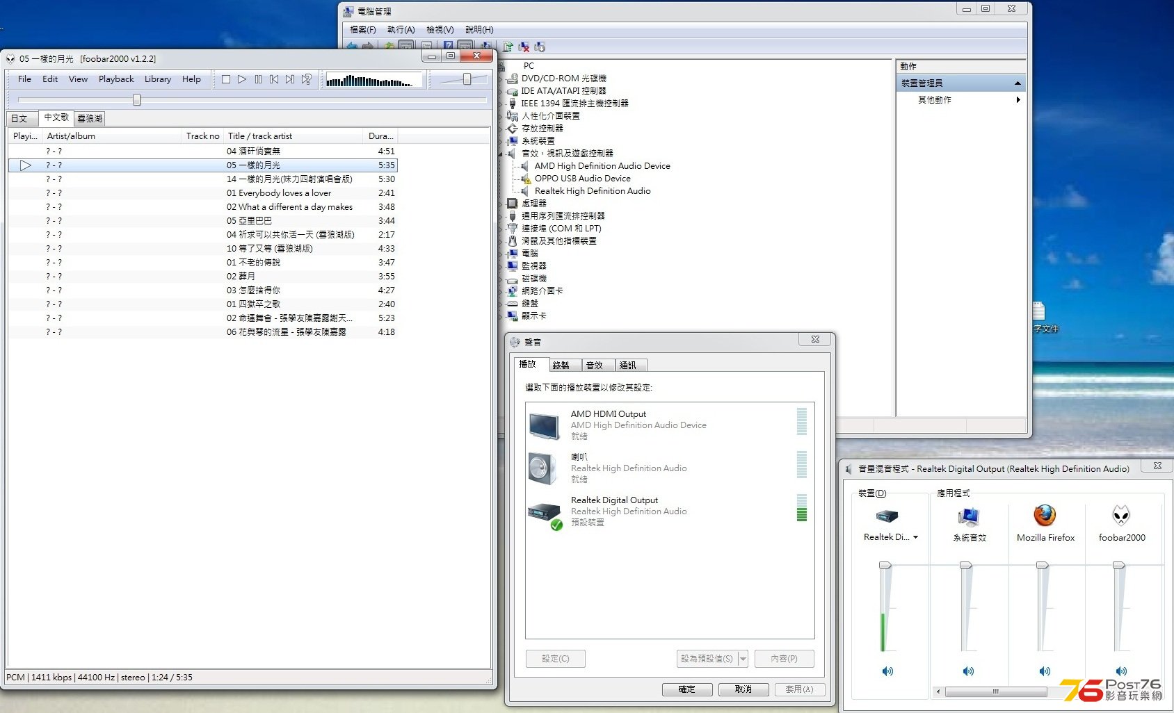Click the 處理器 processor icon
The width and height of the screenshot is (1174, 713).
click(x=513, y=204)
